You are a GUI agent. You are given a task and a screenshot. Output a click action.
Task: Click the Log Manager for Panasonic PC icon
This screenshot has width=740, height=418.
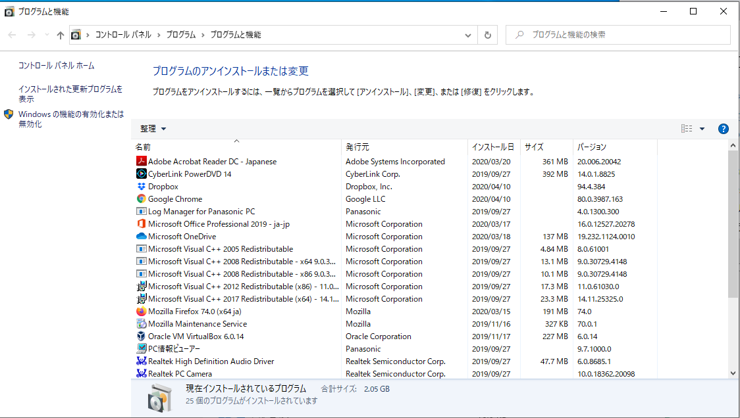click(x=141, y=211)
